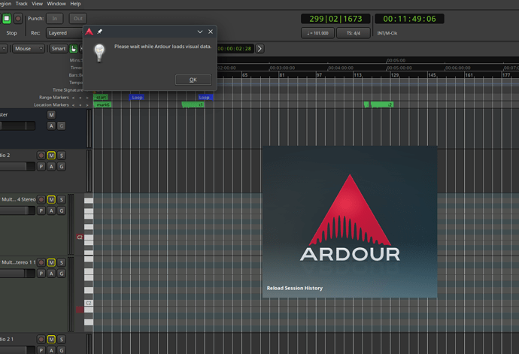Toggle mute on Audio 2 track
The image size is (519, 354).
(x=51, y=155)
